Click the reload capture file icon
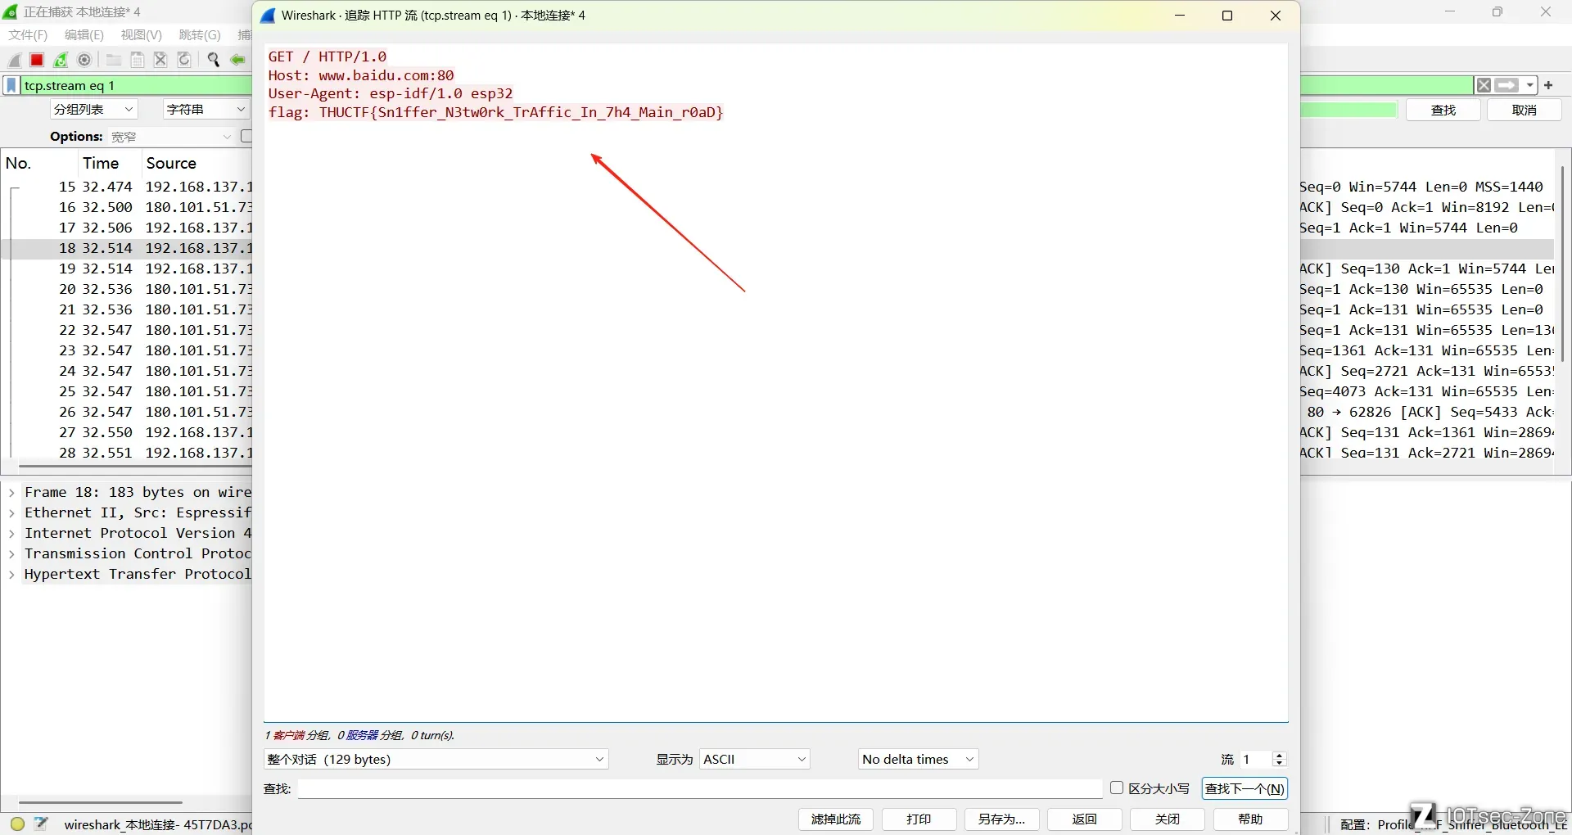Viewport: 1572px width, 835px height. [185, 60]
